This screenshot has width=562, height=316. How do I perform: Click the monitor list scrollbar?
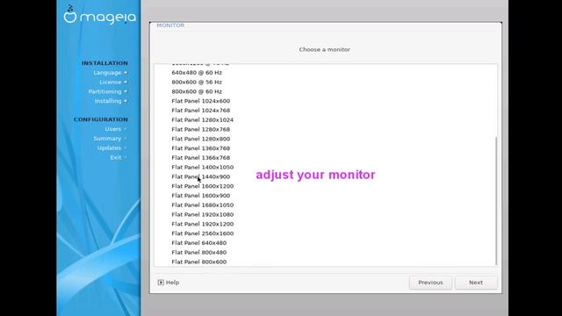click(496, 201)
